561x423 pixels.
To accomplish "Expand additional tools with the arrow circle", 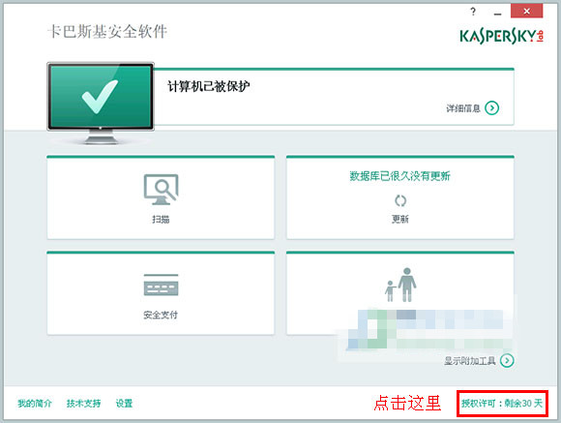I will pyautogui.click(x=507, y=360).
